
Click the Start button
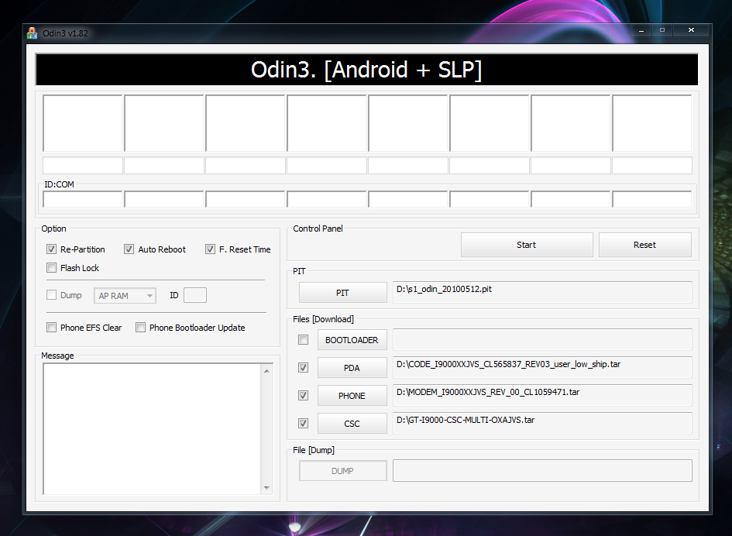coord(527,245)
